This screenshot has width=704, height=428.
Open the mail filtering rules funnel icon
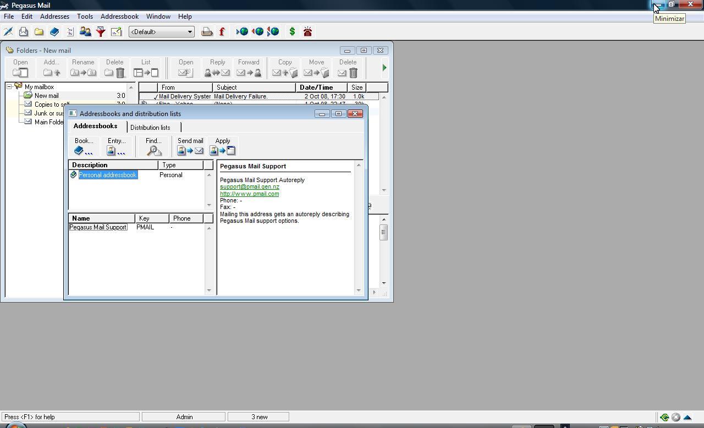click(101, 31)
